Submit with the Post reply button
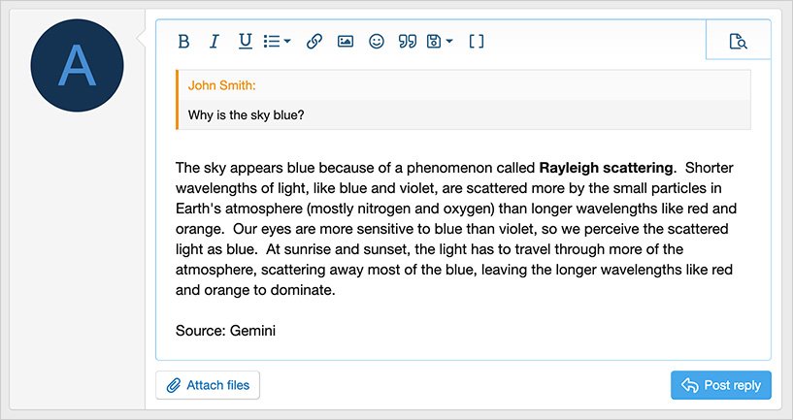 (x=721, y=385)
